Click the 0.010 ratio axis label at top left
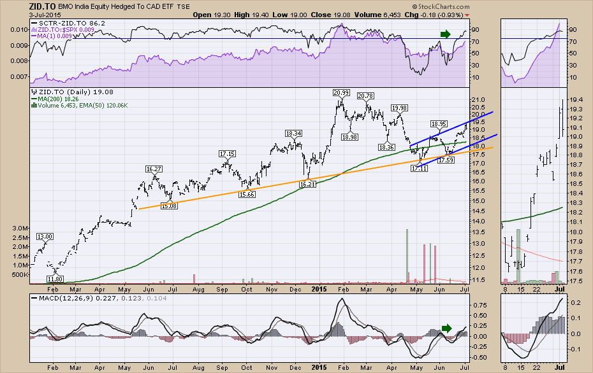The width and height of the screenshot is (593, 373). coord(20,29)
